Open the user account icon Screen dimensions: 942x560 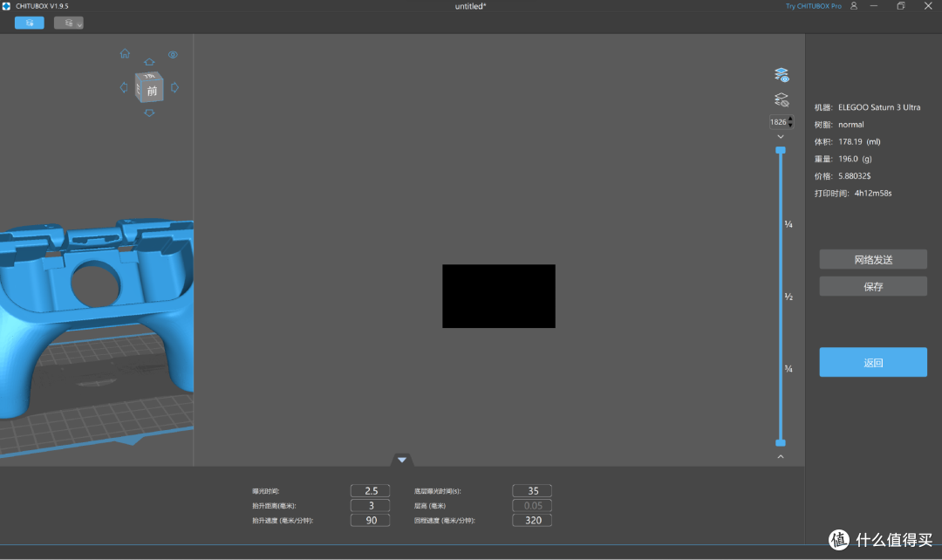tap(854, 6)
